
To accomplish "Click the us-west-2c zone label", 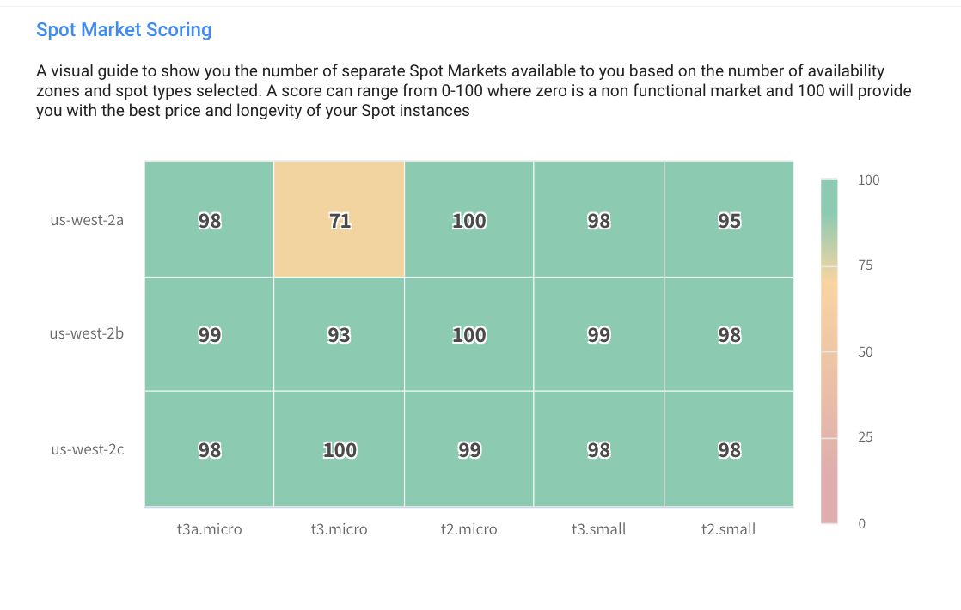I will pos(87,449).
